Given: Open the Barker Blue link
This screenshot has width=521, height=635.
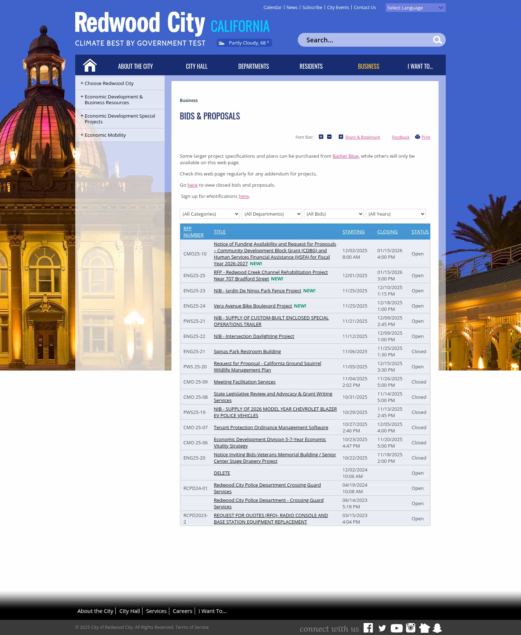Looking at the screenshot, I should (x=345, y=156).
